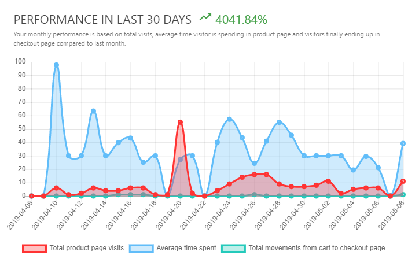This screenshot has height=270, width=419.
Task: Click the monthly performance description text
Action: pyautogui.click(x=197, y=39)
